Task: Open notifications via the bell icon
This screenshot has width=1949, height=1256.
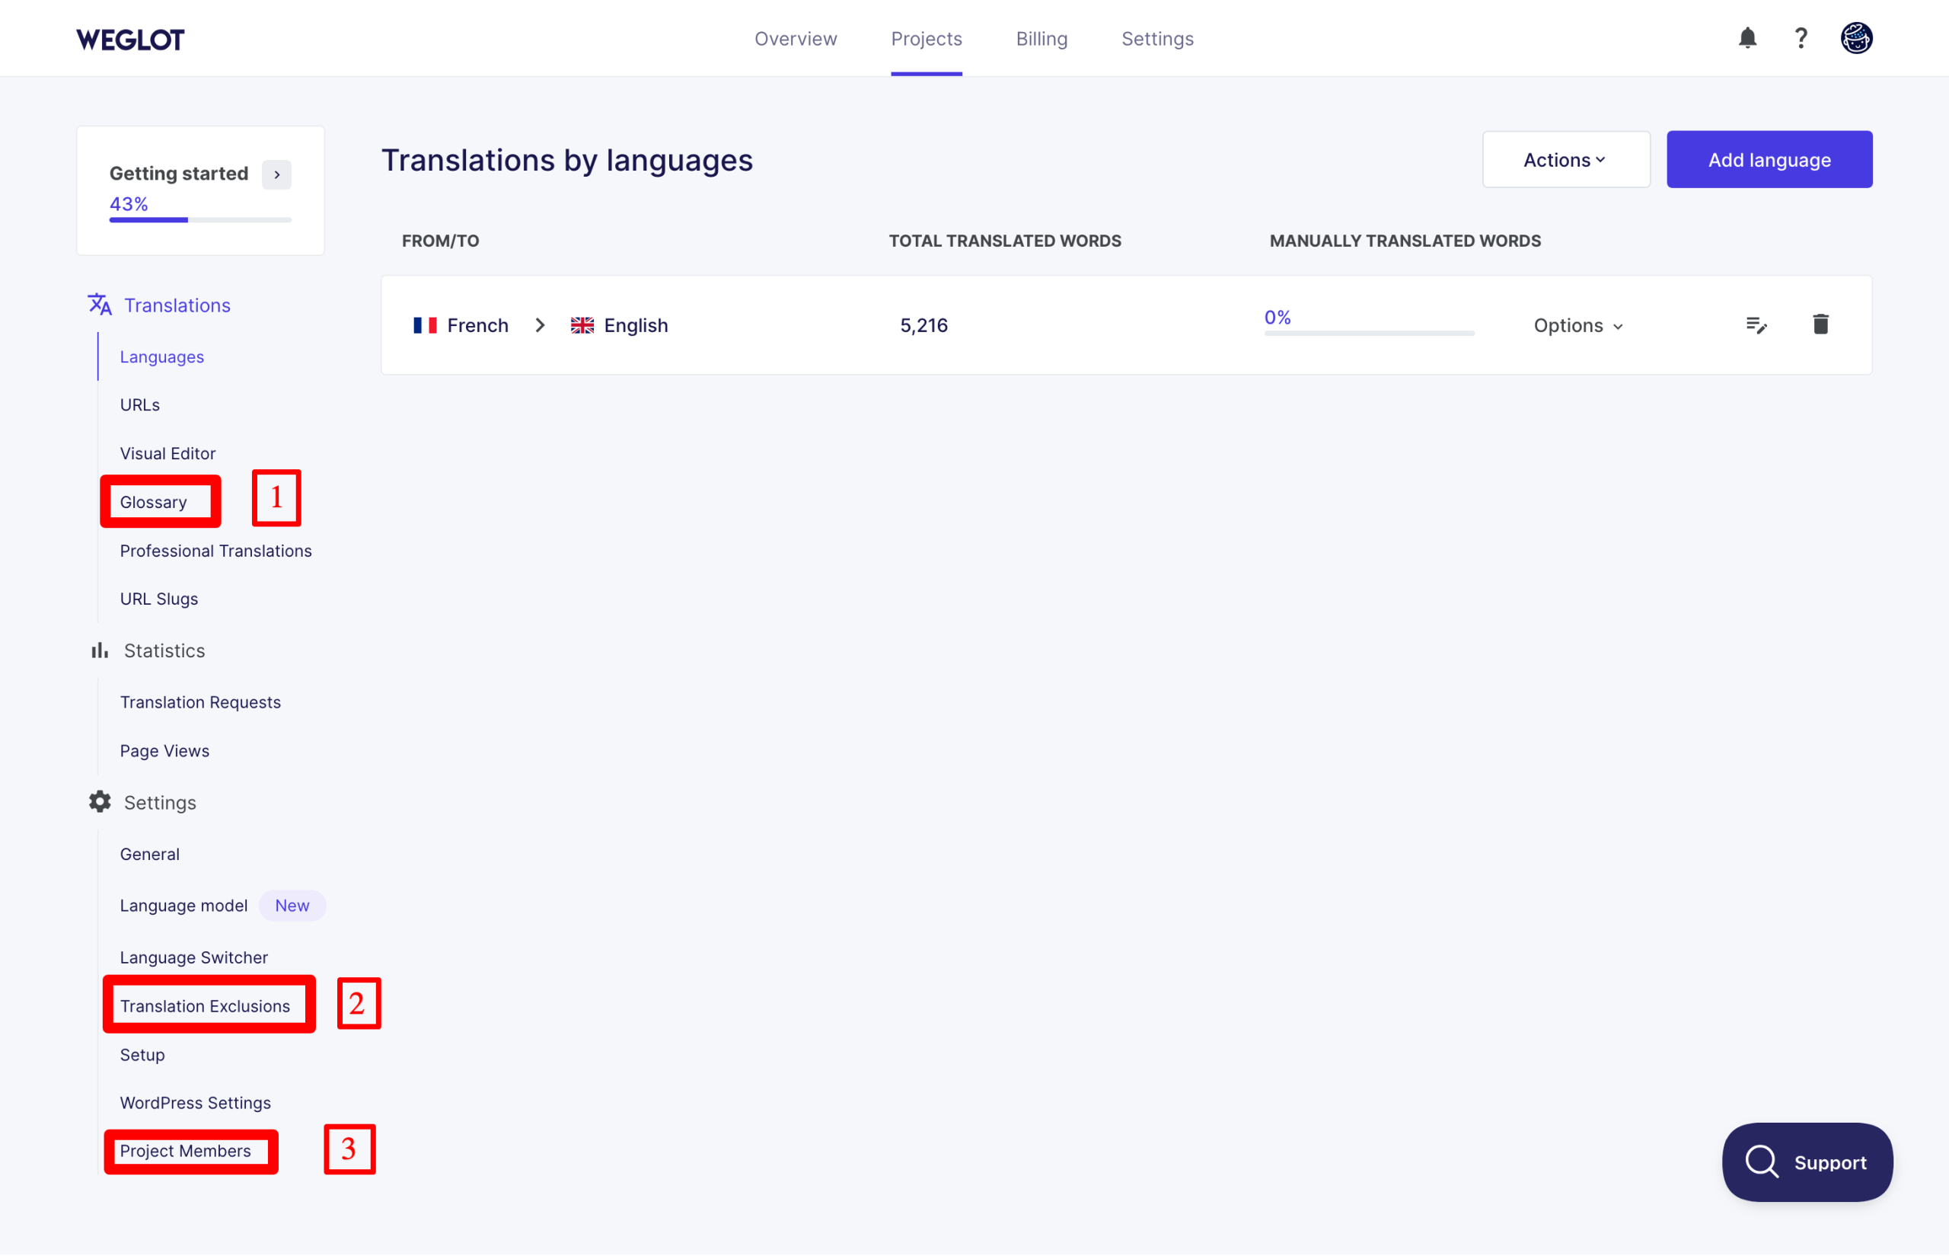Action: (1746, 37)
